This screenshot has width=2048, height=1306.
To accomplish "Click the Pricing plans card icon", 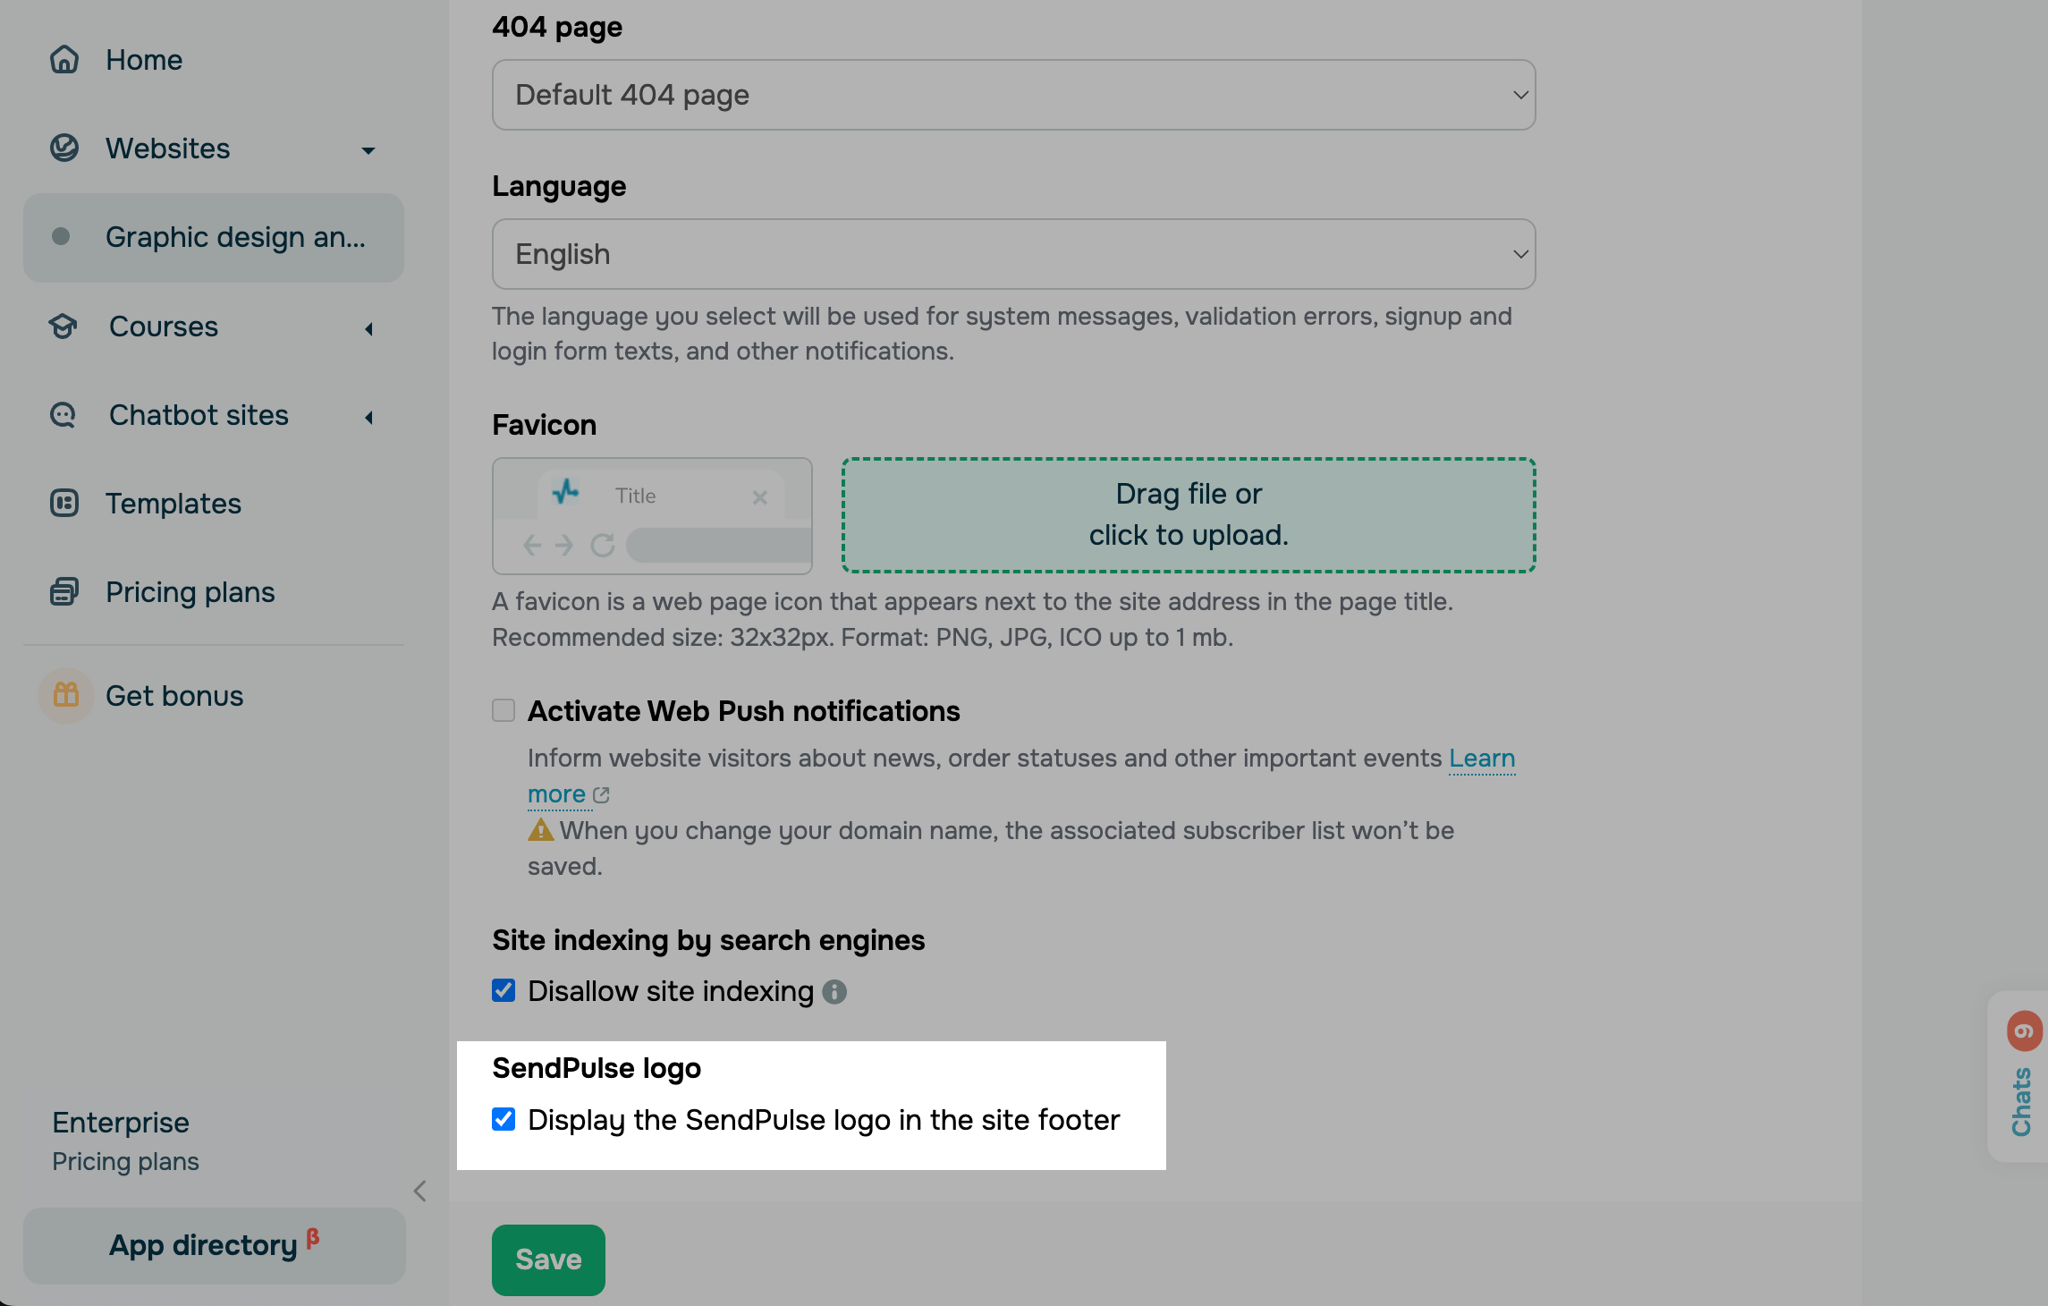I will 64,592.
